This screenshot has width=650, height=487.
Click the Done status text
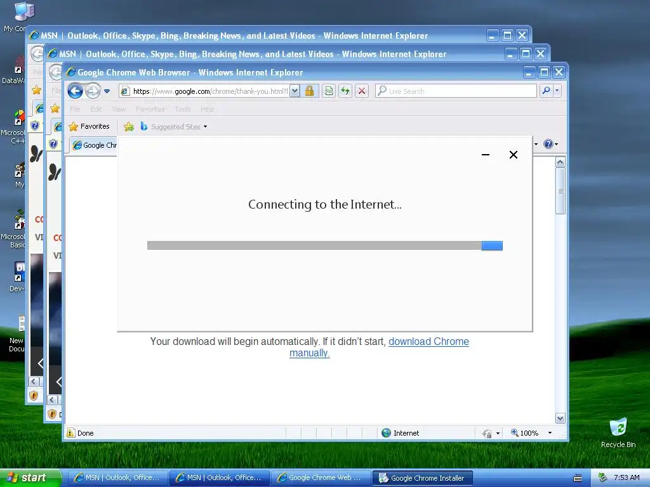pyautogui.click(x=86, y=433)
